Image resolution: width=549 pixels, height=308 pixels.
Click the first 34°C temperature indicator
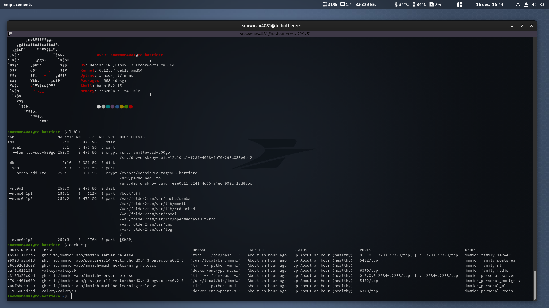point(401,5)
